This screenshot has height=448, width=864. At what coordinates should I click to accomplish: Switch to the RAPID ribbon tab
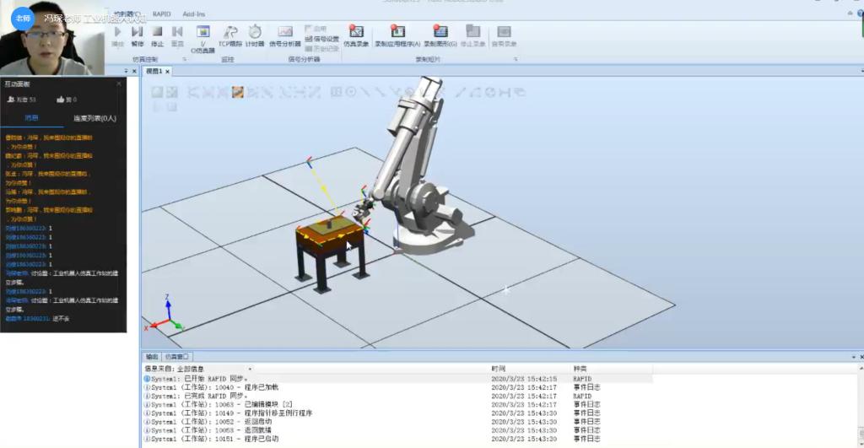click(x=161, y=14)
